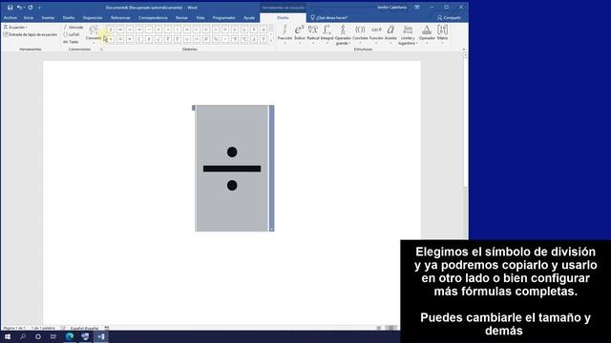The width and height of the screenshot is (611, 343).
Task: Open the Operador structure gallery
Action: pos(427,34)
